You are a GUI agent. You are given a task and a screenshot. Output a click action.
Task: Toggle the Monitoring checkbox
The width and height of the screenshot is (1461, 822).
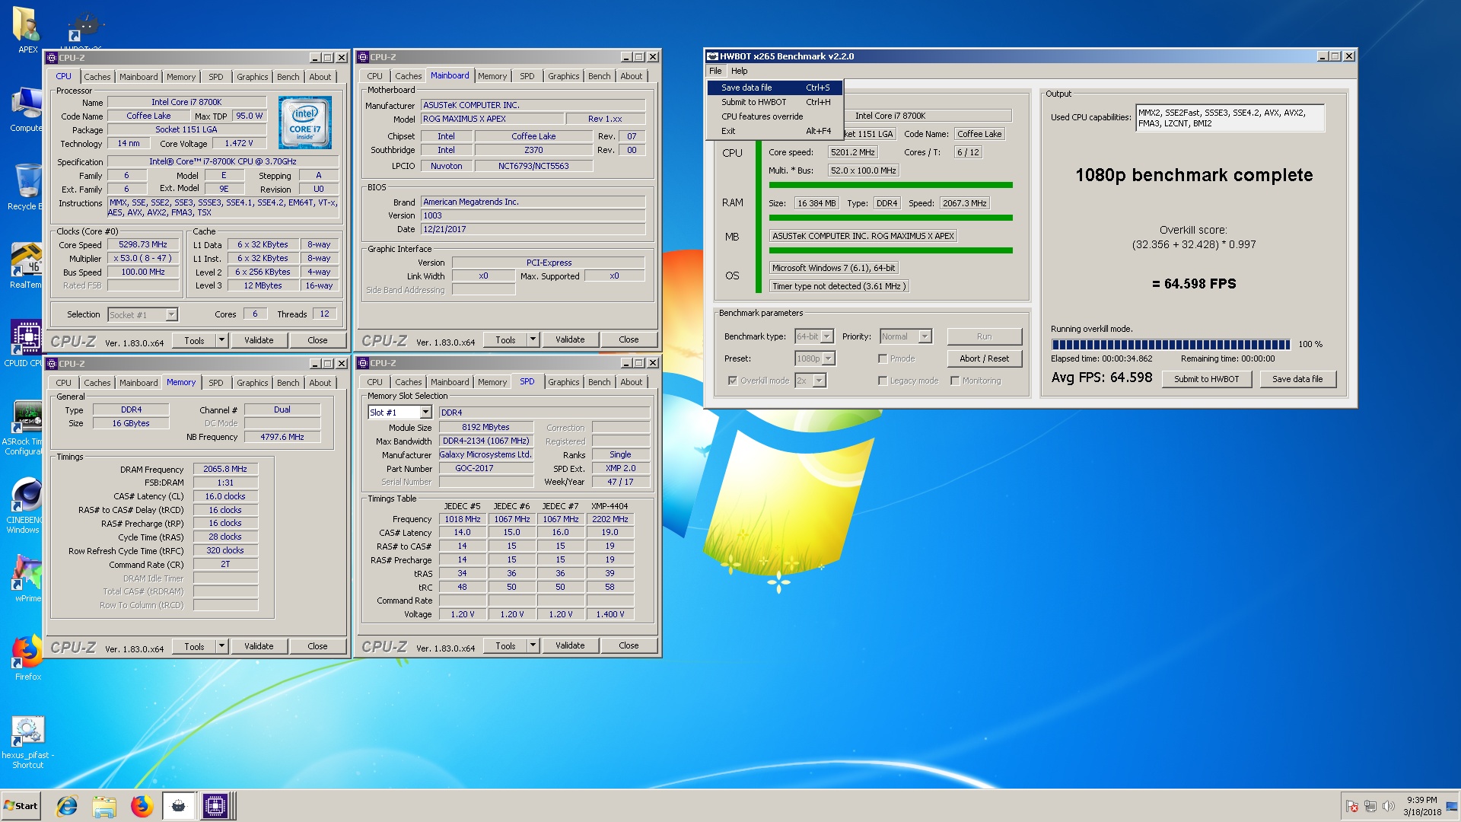coord(955,381)
